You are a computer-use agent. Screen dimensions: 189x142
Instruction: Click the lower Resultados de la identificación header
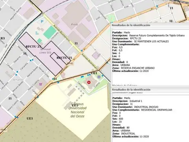(x=131, y=90)
